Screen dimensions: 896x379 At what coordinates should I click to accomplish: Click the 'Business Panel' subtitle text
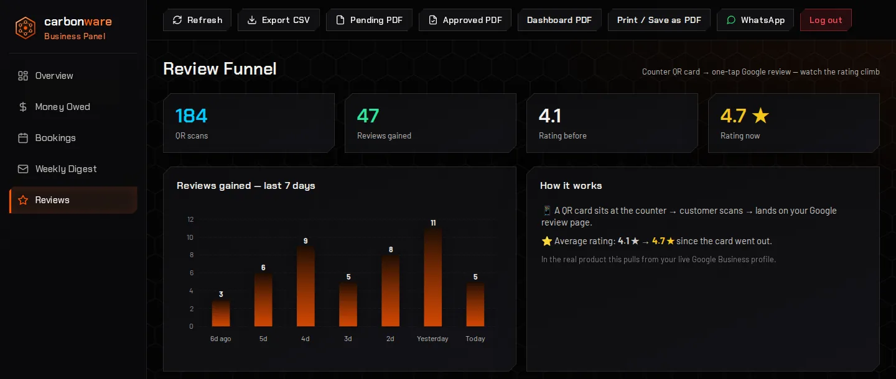tap(75, 37)
